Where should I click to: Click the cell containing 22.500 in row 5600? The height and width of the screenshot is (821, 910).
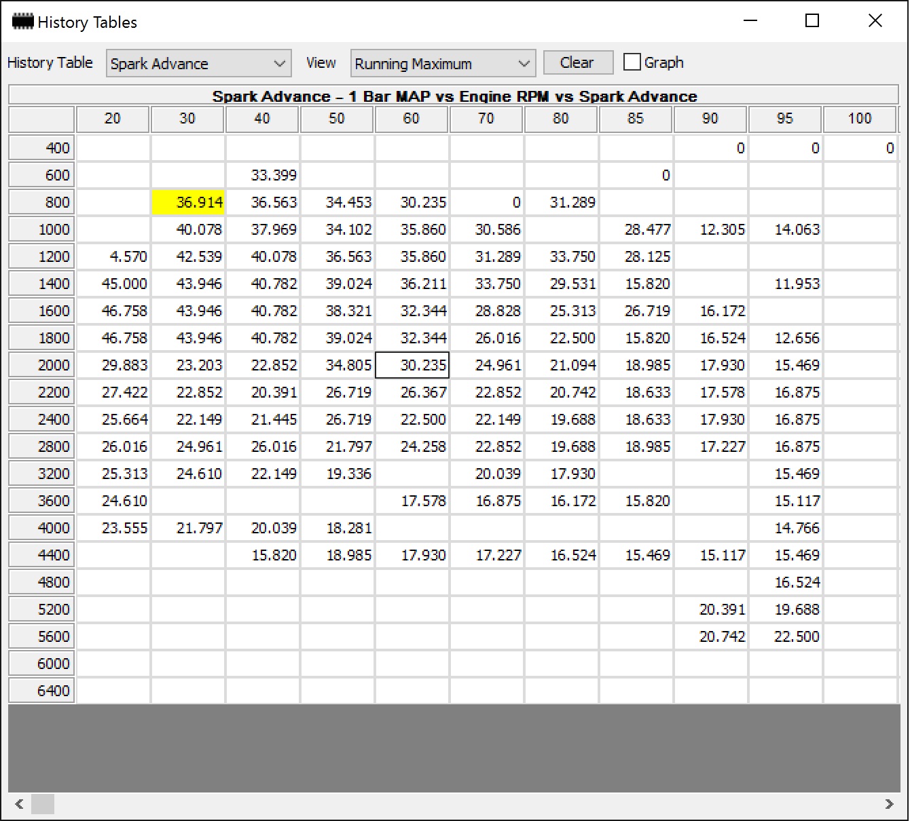786,636
